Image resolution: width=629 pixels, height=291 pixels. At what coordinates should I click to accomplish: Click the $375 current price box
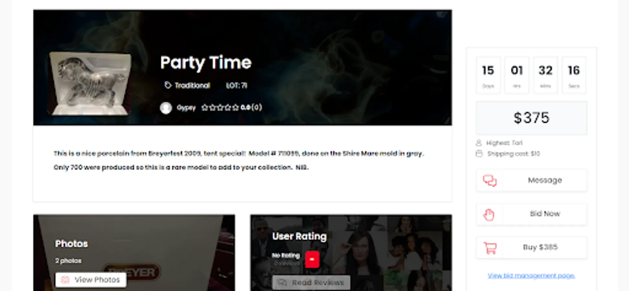pos(532,118)
